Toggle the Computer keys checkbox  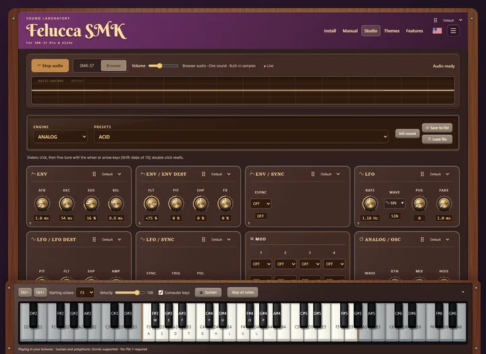tap(161, 293)
